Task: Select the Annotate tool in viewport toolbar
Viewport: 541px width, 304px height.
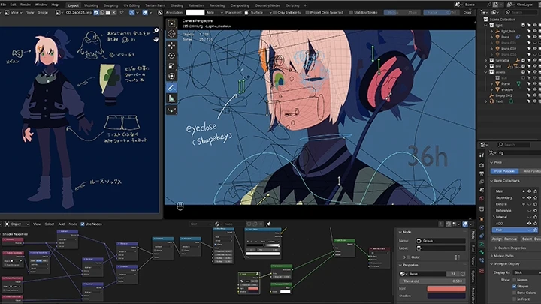Action: [171, 87]
